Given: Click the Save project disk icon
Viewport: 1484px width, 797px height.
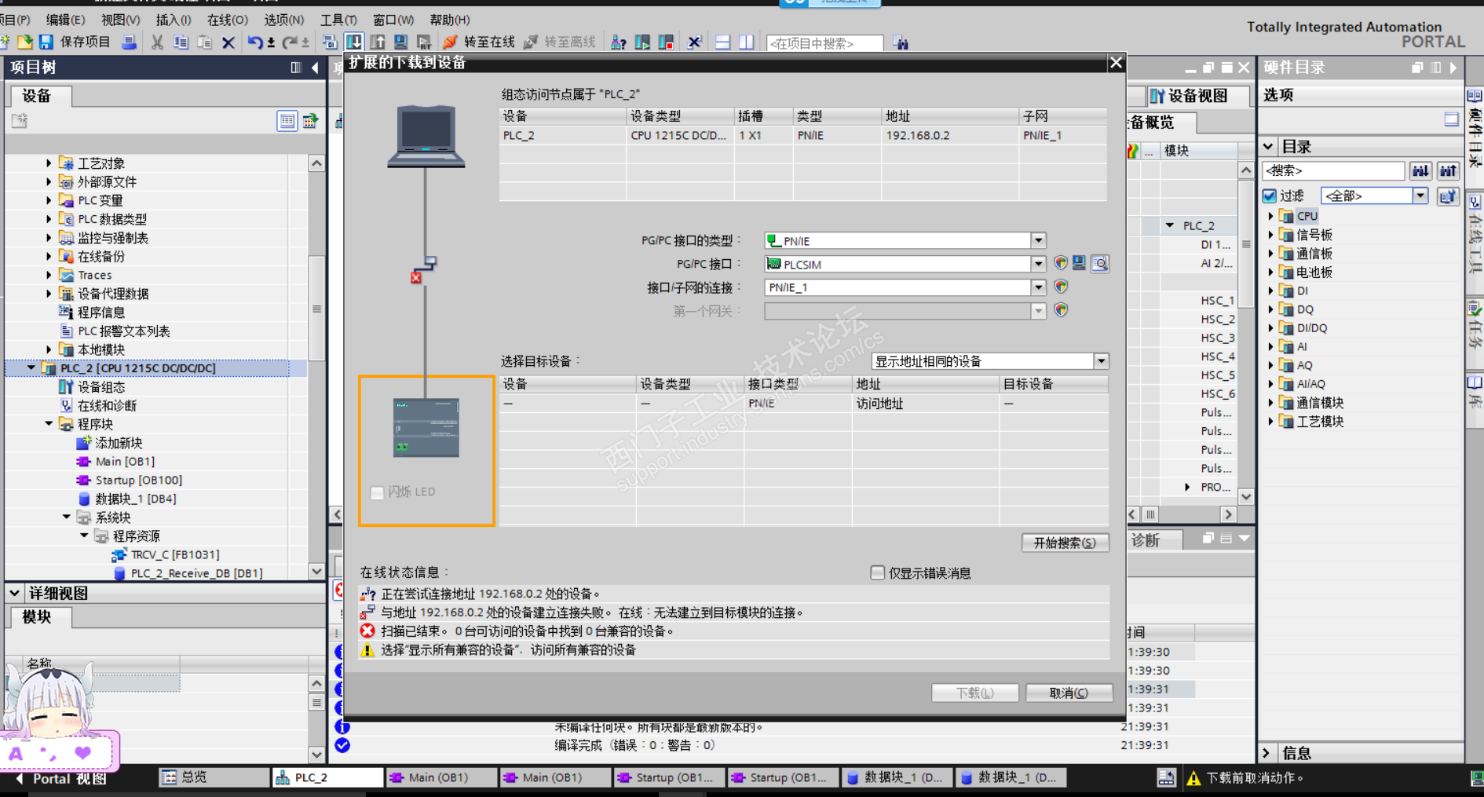Looking at the screenshot, I should (x=46, y=42).
